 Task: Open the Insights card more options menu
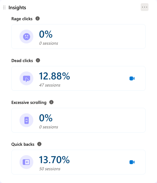pyautogui.click(x=145, y=7)
